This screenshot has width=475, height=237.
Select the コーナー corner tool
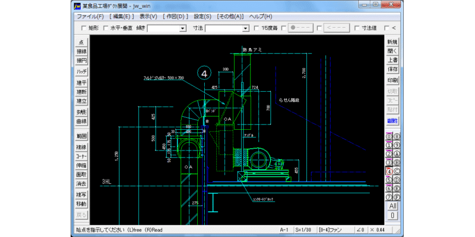pyautogui.click(x=81, y=156)
